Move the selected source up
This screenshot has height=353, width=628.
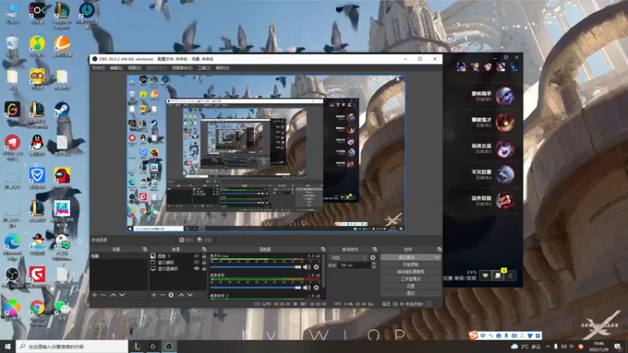(181, 295)
